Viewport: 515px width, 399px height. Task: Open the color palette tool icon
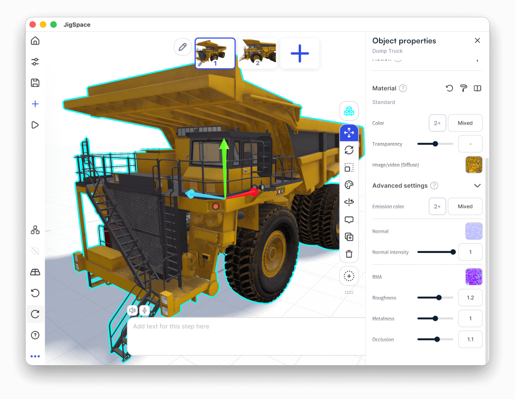pyautogui.click(x=349, y=185)
